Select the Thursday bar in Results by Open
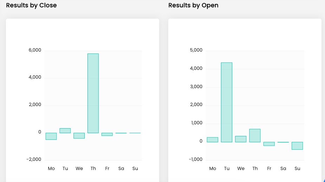 point(255,136)
